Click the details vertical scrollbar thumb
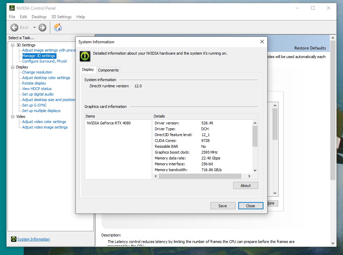Image resolution: width=343 pixels, height=255 pixels. coord(255,136)
